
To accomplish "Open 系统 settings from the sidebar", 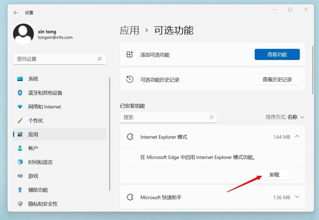I will tap(33, 79).
